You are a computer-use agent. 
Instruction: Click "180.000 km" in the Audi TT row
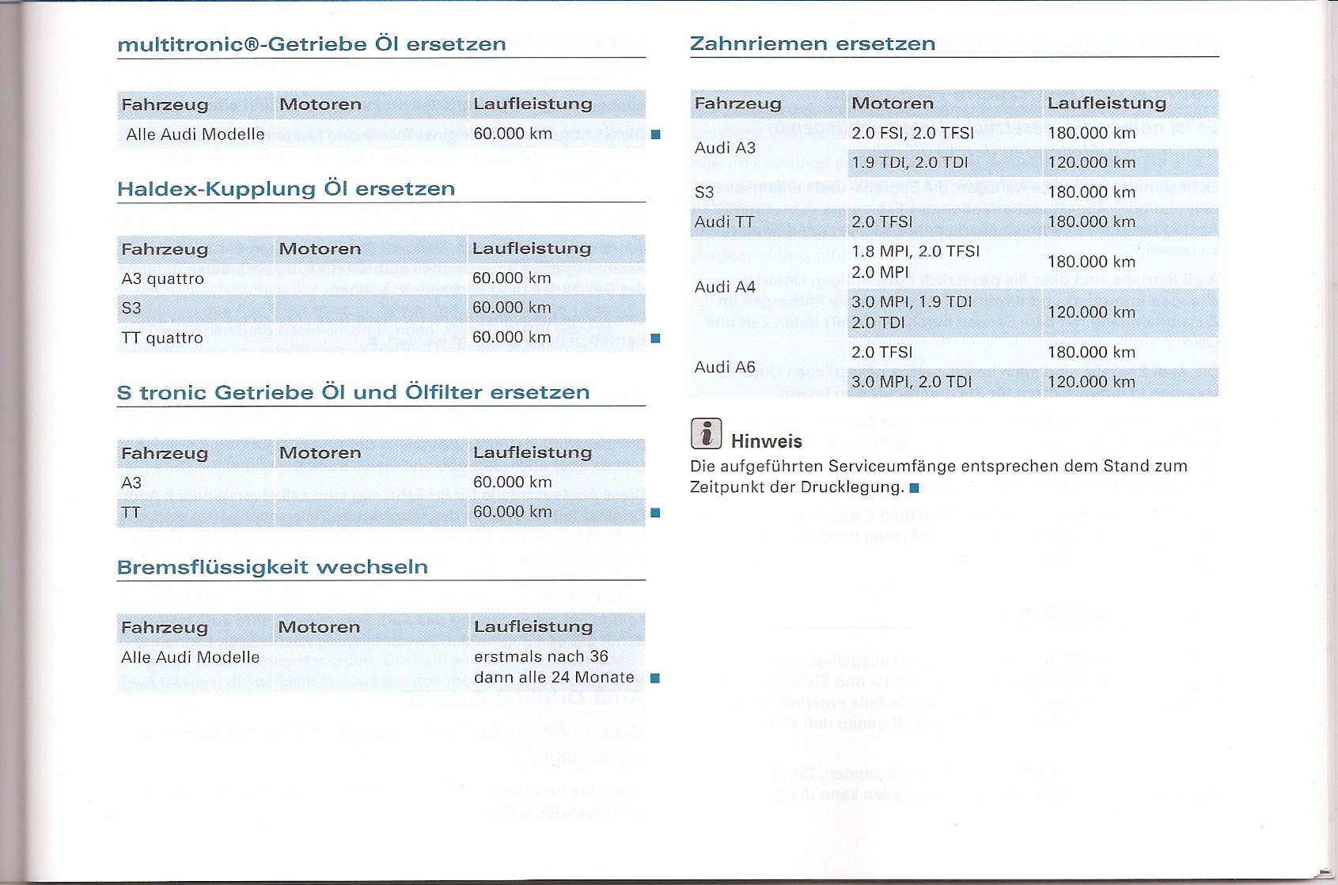pos(1092,221)
